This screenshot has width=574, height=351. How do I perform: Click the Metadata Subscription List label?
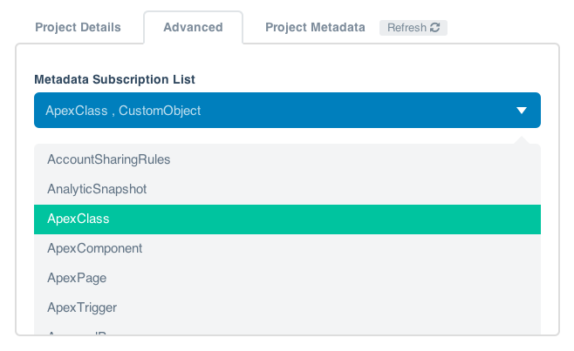tap(114, 79)
